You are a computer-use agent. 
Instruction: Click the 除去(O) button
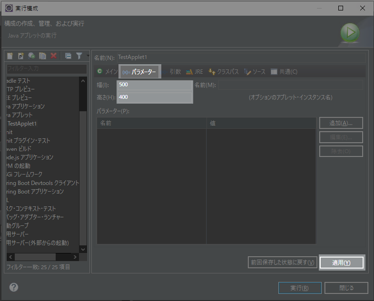tap(341, 151)
